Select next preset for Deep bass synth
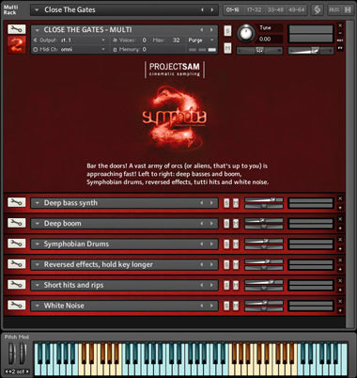 point(211,203)
